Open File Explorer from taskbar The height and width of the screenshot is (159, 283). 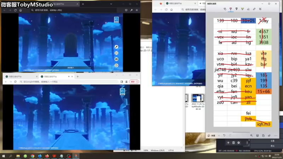tap(18, 156)
